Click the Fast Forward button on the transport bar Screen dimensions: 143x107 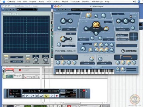[32, 96]
